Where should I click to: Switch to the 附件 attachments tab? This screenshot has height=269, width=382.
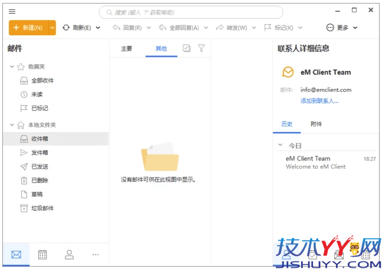[x=316, y=124]
